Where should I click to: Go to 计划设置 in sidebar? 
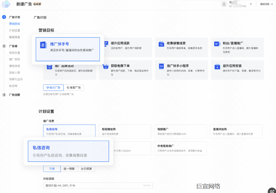15,31
